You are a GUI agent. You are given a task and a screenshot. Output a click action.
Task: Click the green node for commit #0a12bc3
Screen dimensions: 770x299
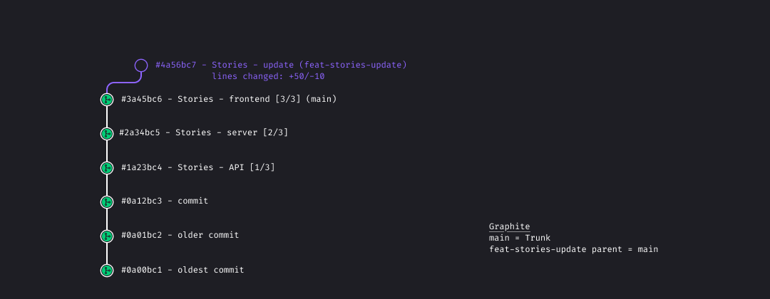(x=107, y=202)
